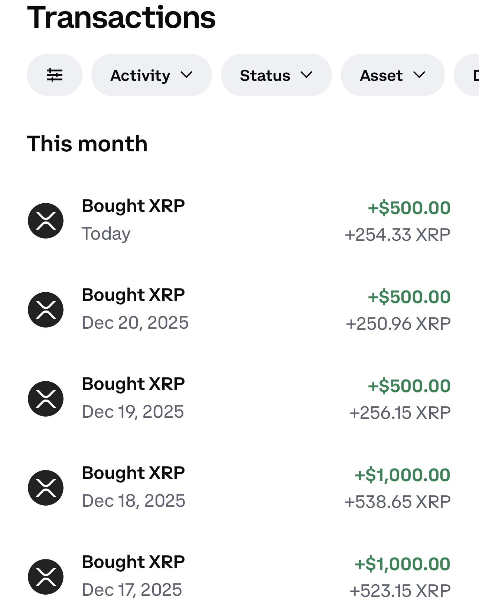Tap the +523.15 XRP amount
The width and height of the screenshot is (479, 608).
coord(400,591)
